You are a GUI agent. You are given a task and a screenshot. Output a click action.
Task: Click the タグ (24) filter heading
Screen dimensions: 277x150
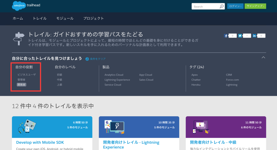197,67
